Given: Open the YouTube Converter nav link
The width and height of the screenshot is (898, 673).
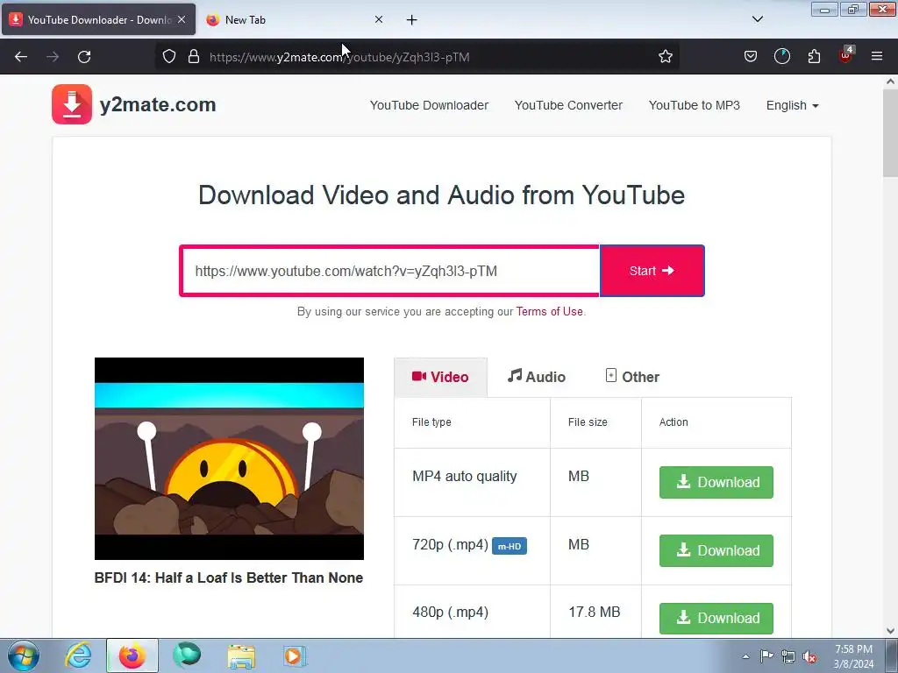Looking at the screenshot, I should point(568,105).
